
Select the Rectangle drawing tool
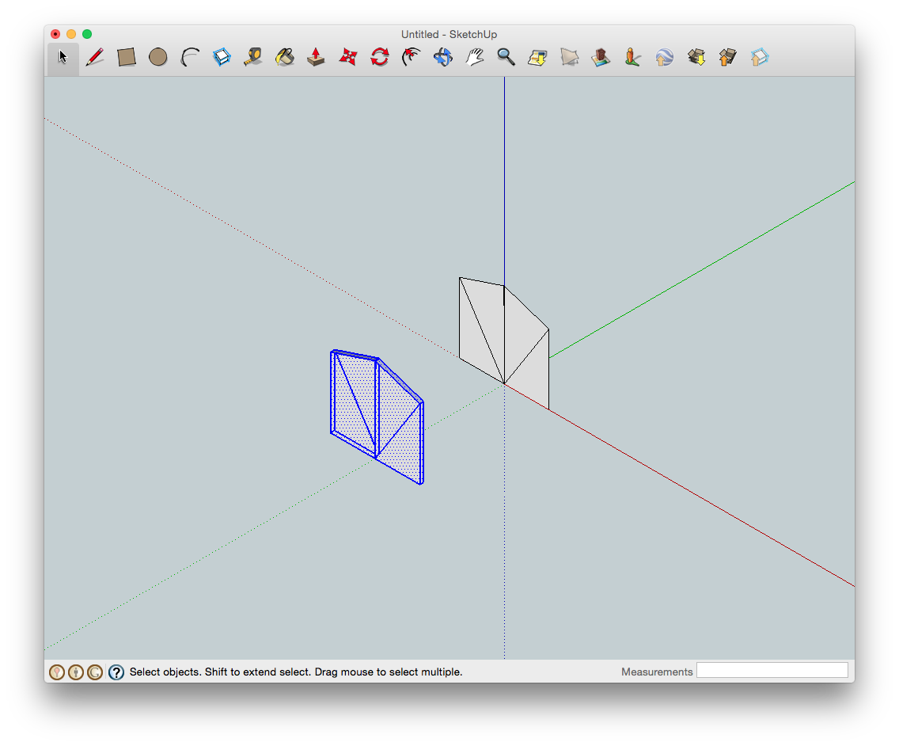126,57
